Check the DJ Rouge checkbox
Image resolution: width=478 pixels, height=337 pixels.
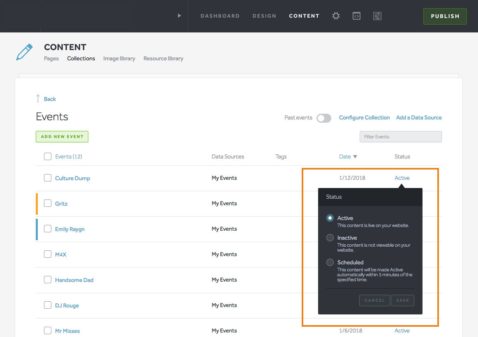[x=48, y=305]
